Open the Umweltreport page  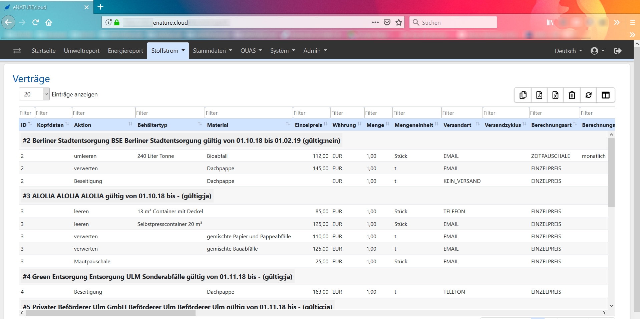(x=82, y=51)
